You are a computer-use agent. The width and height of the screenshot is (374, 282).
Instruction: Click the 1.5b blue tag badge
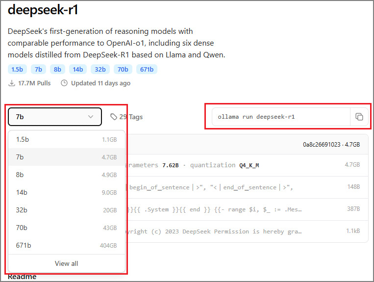pos(17,69)
